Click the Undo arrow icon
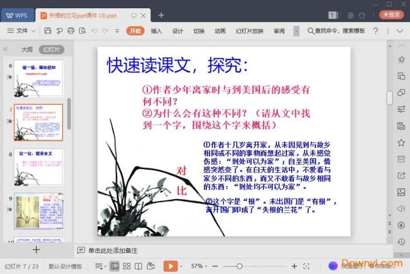Image resolution: width=410 pixels, height=274 pixels. point(94,31)
